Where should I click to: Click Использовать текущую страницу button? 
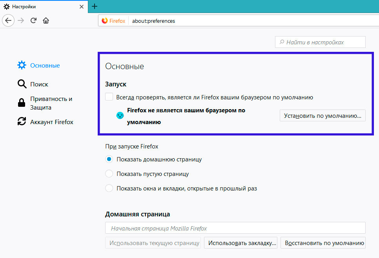tap(153, 243)
